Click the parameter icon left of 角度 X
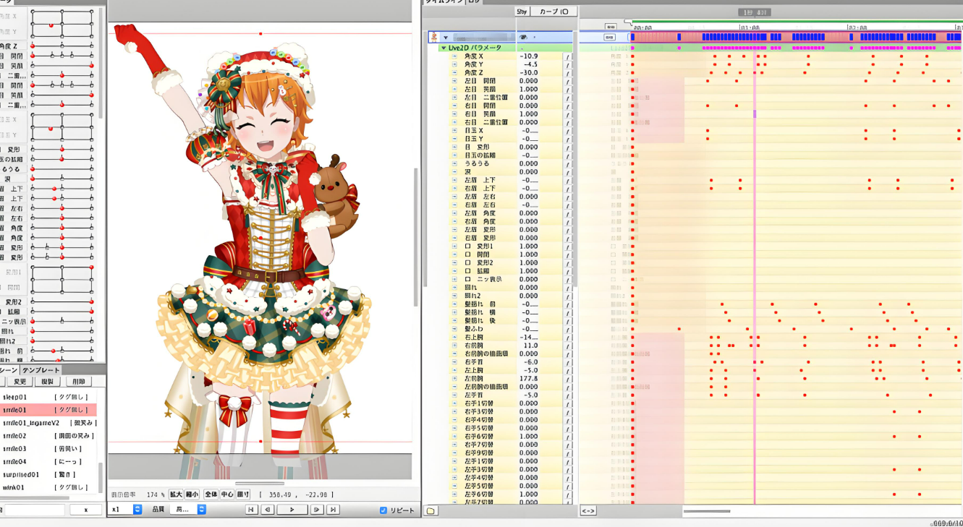 pos(454,56)
